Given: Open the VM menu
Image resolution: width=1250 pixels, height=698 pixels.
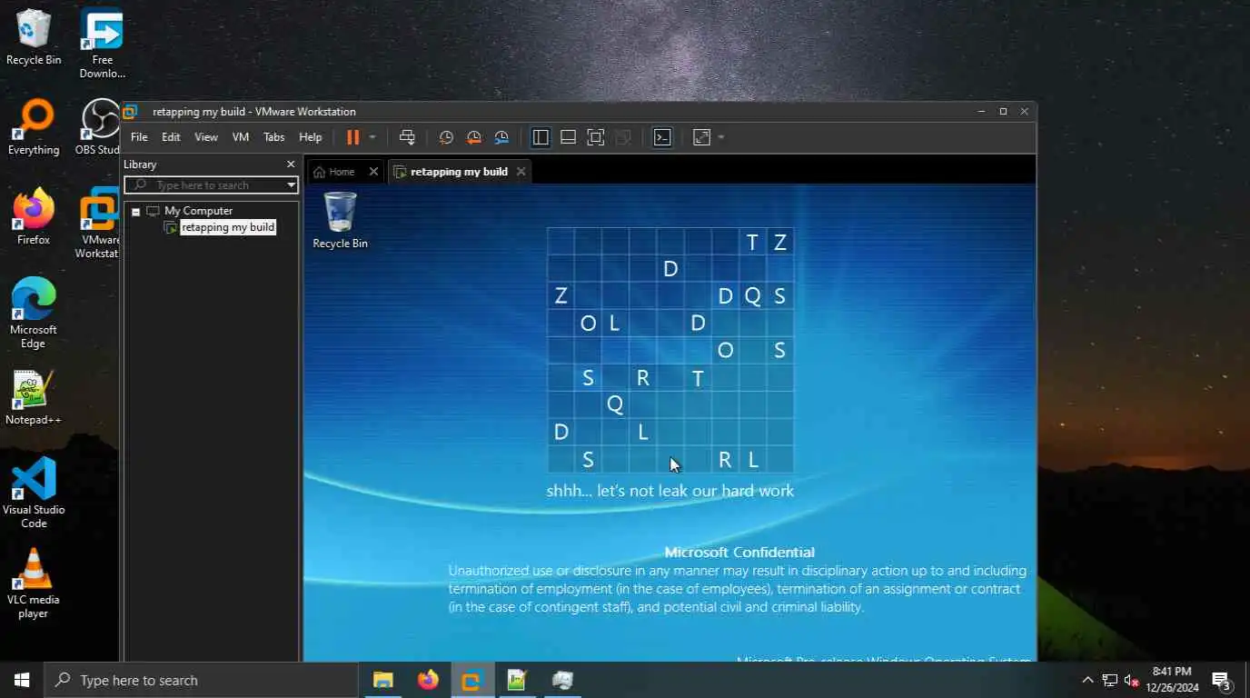Looking at the screenshot, I should pyautogui.click(x=241, y=137).
